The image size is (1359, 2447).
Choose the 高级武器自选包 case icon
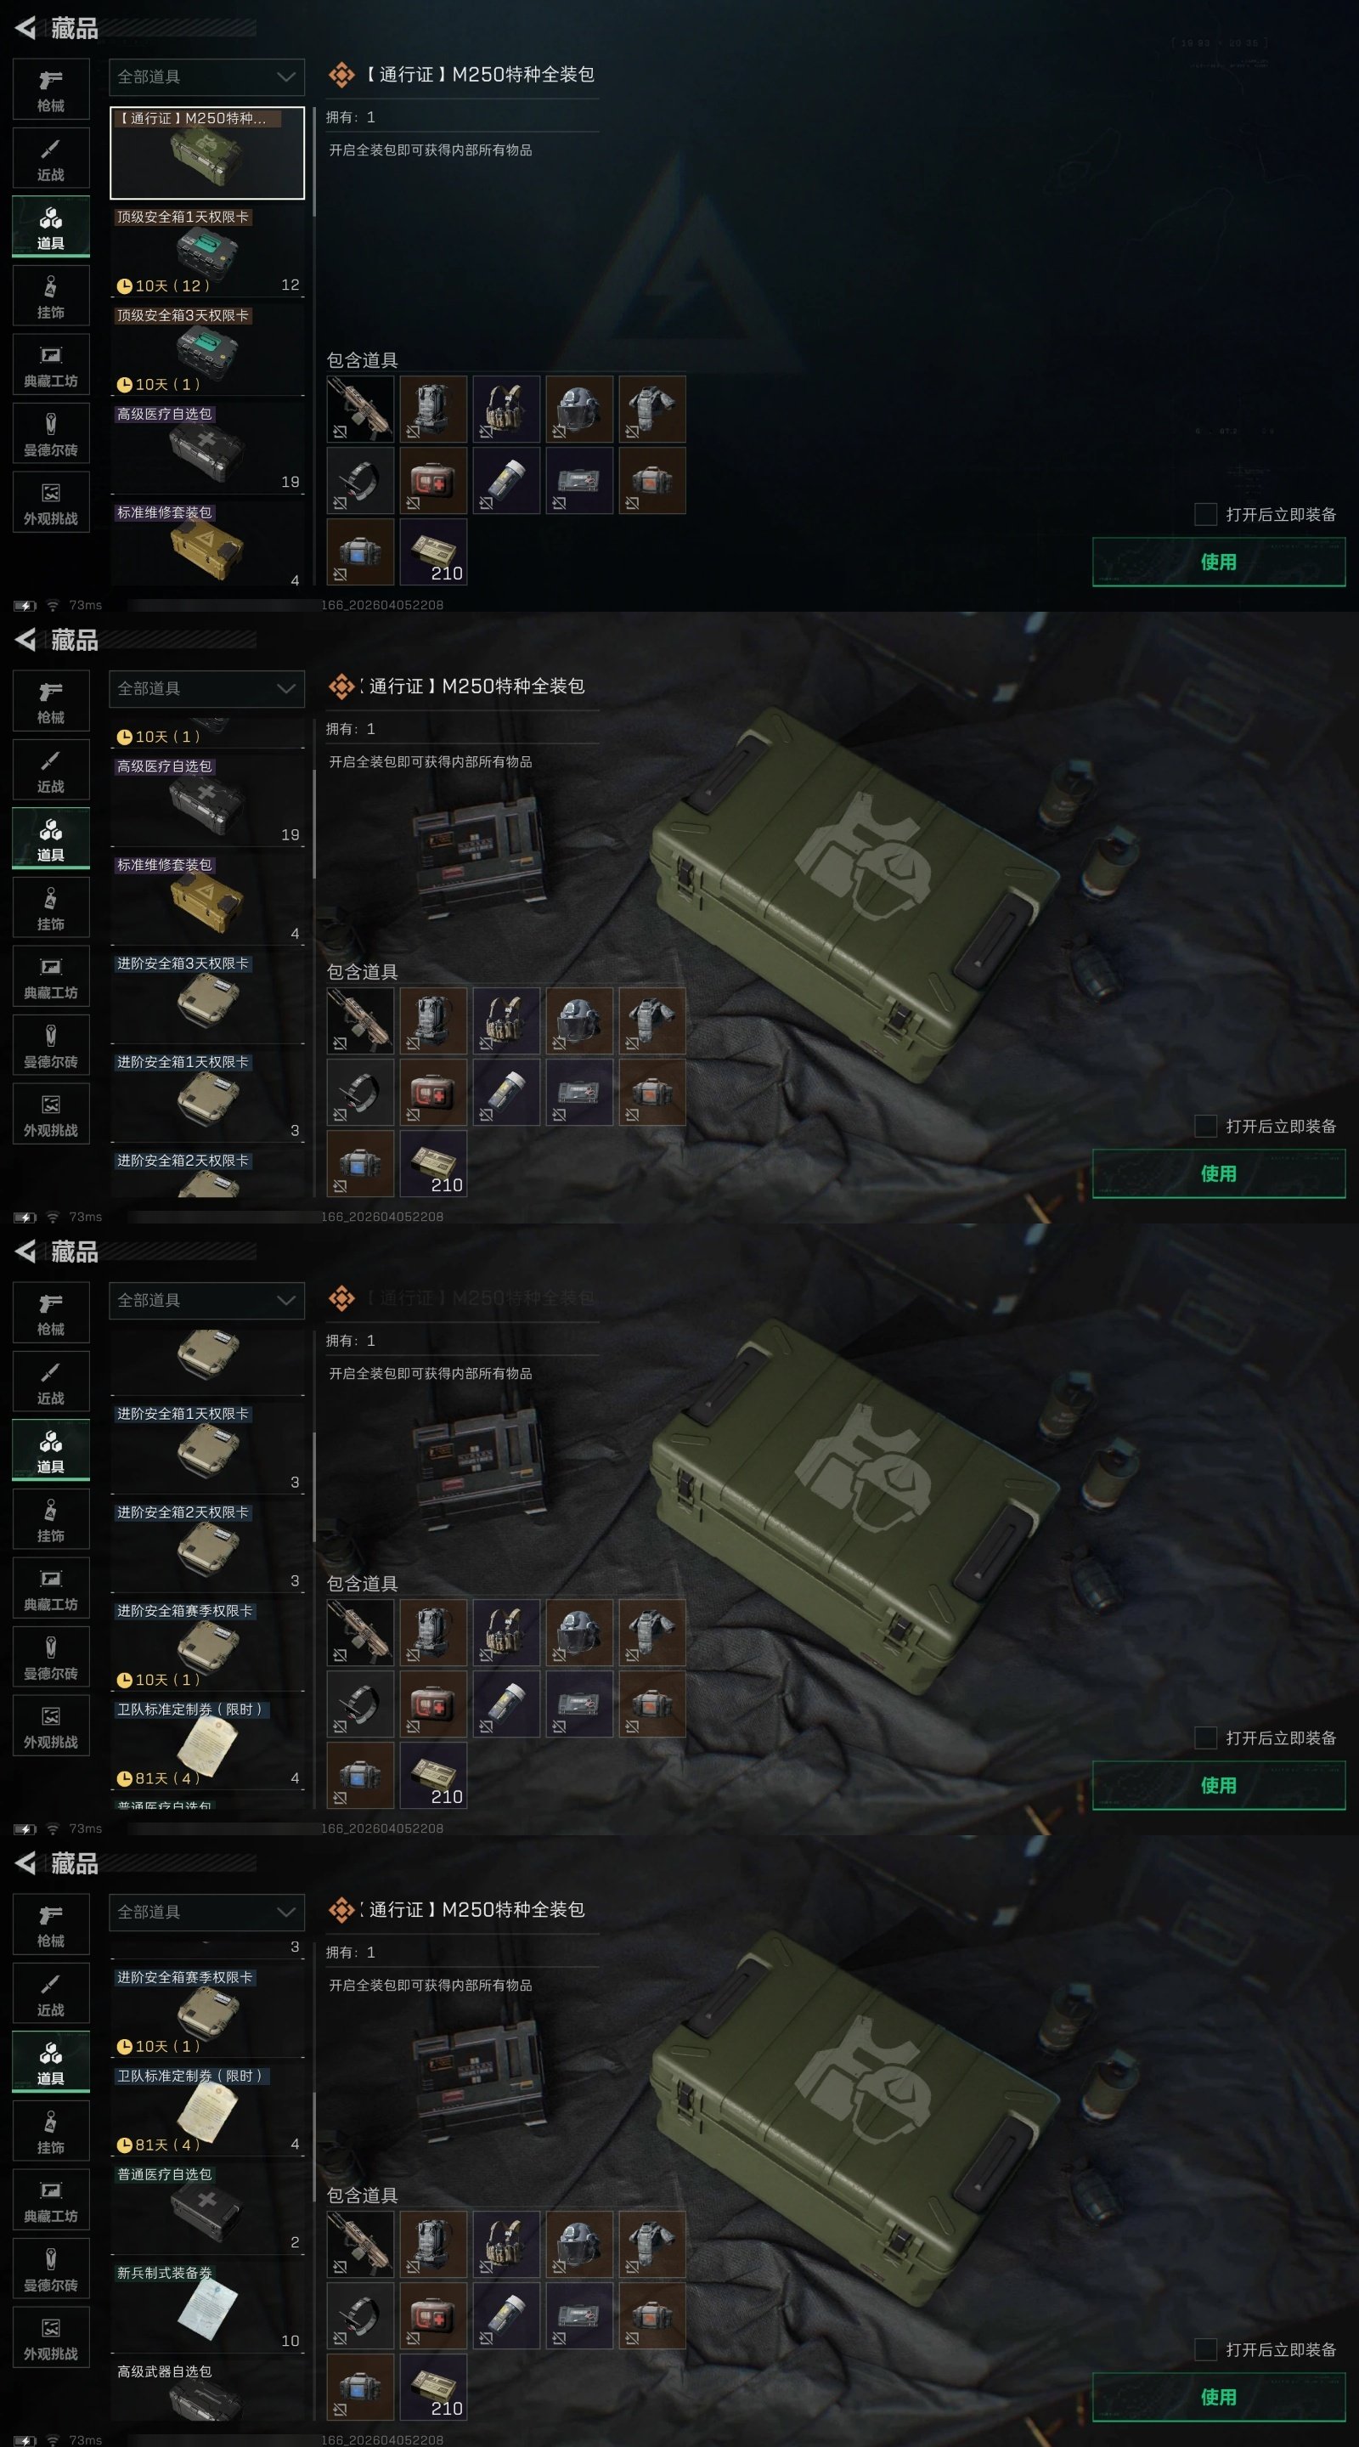point(207,2402)
